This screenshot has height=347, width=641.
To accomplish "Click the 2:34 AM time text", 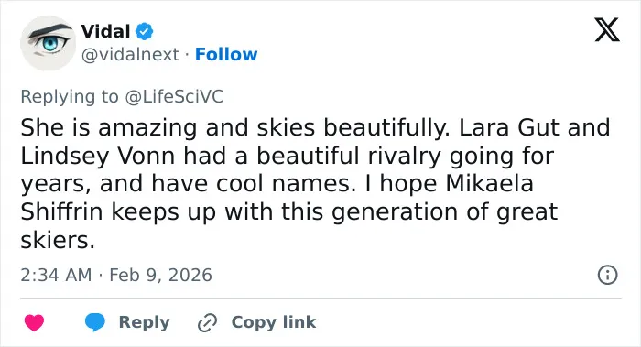I will pyautogui.click(x=56, y=275).
